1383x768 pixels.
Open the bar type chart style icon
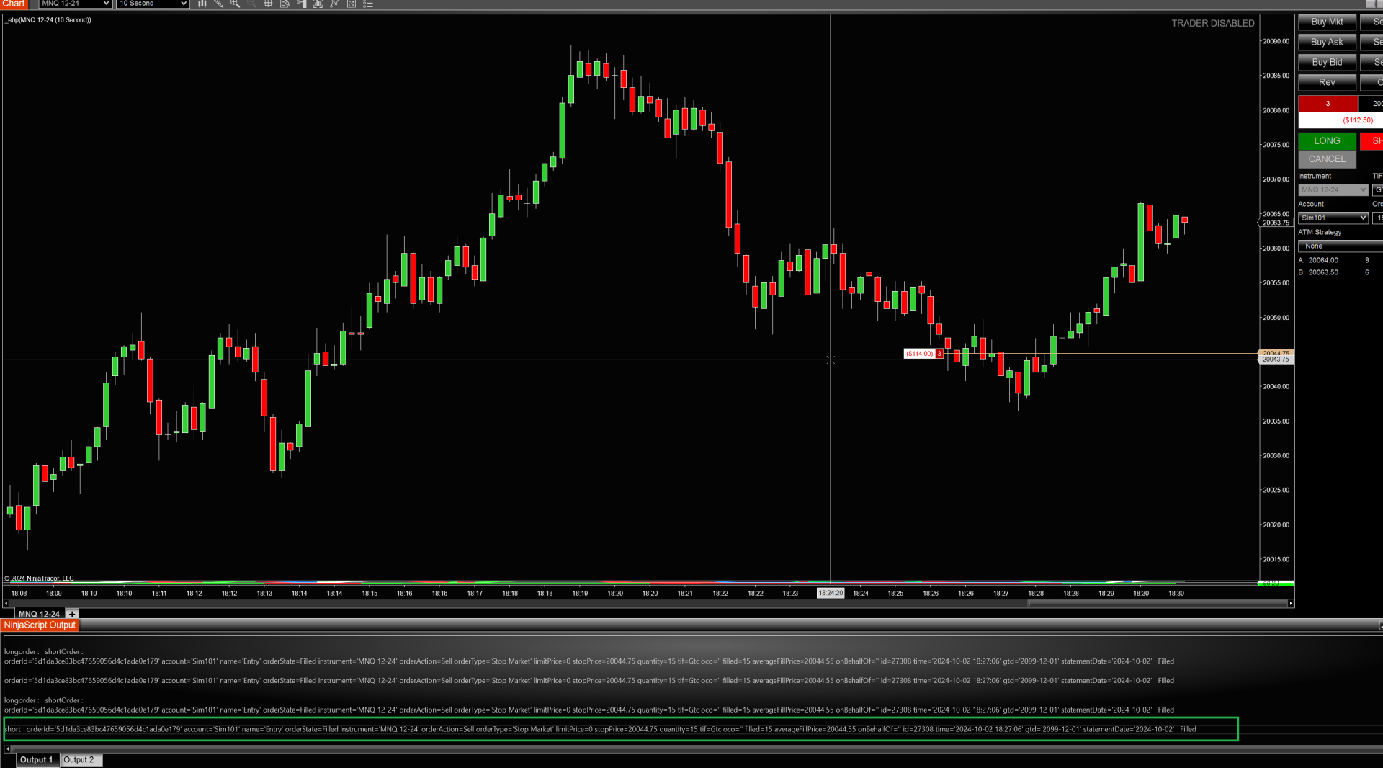202,4
